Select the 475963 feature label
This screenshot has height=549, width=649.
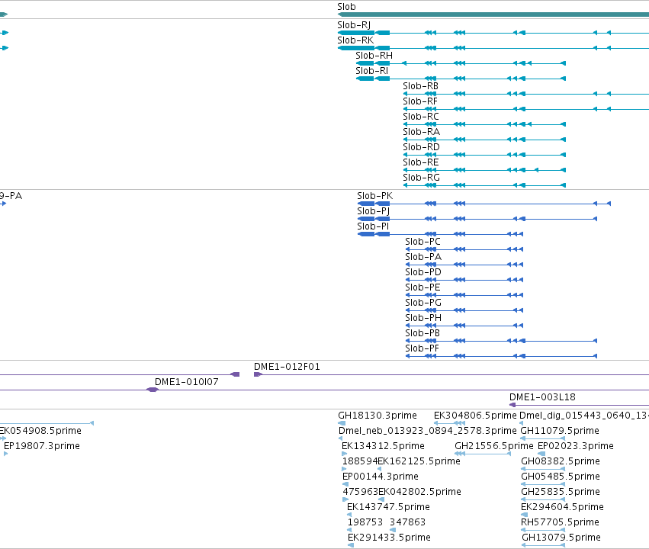[361, 492]
